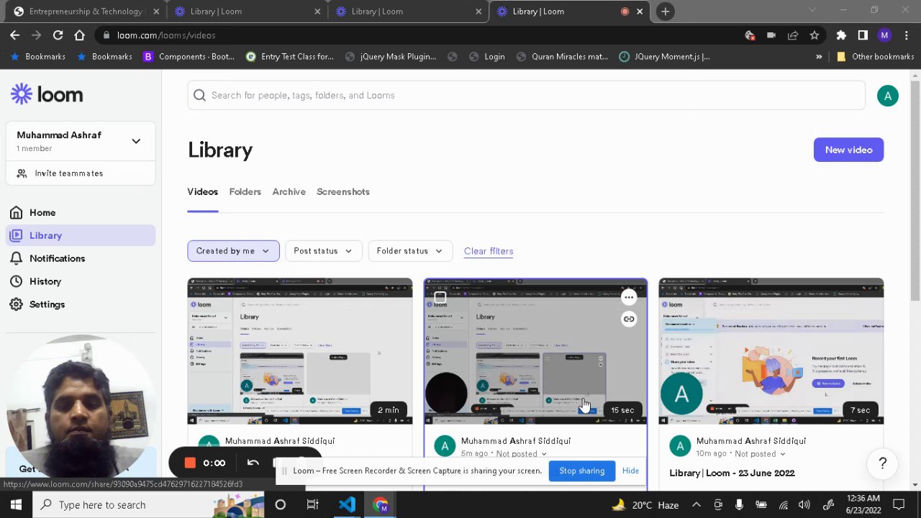
Task: Open video titled Library | Loom - 23 June 2022
Action: pos(732,473)
